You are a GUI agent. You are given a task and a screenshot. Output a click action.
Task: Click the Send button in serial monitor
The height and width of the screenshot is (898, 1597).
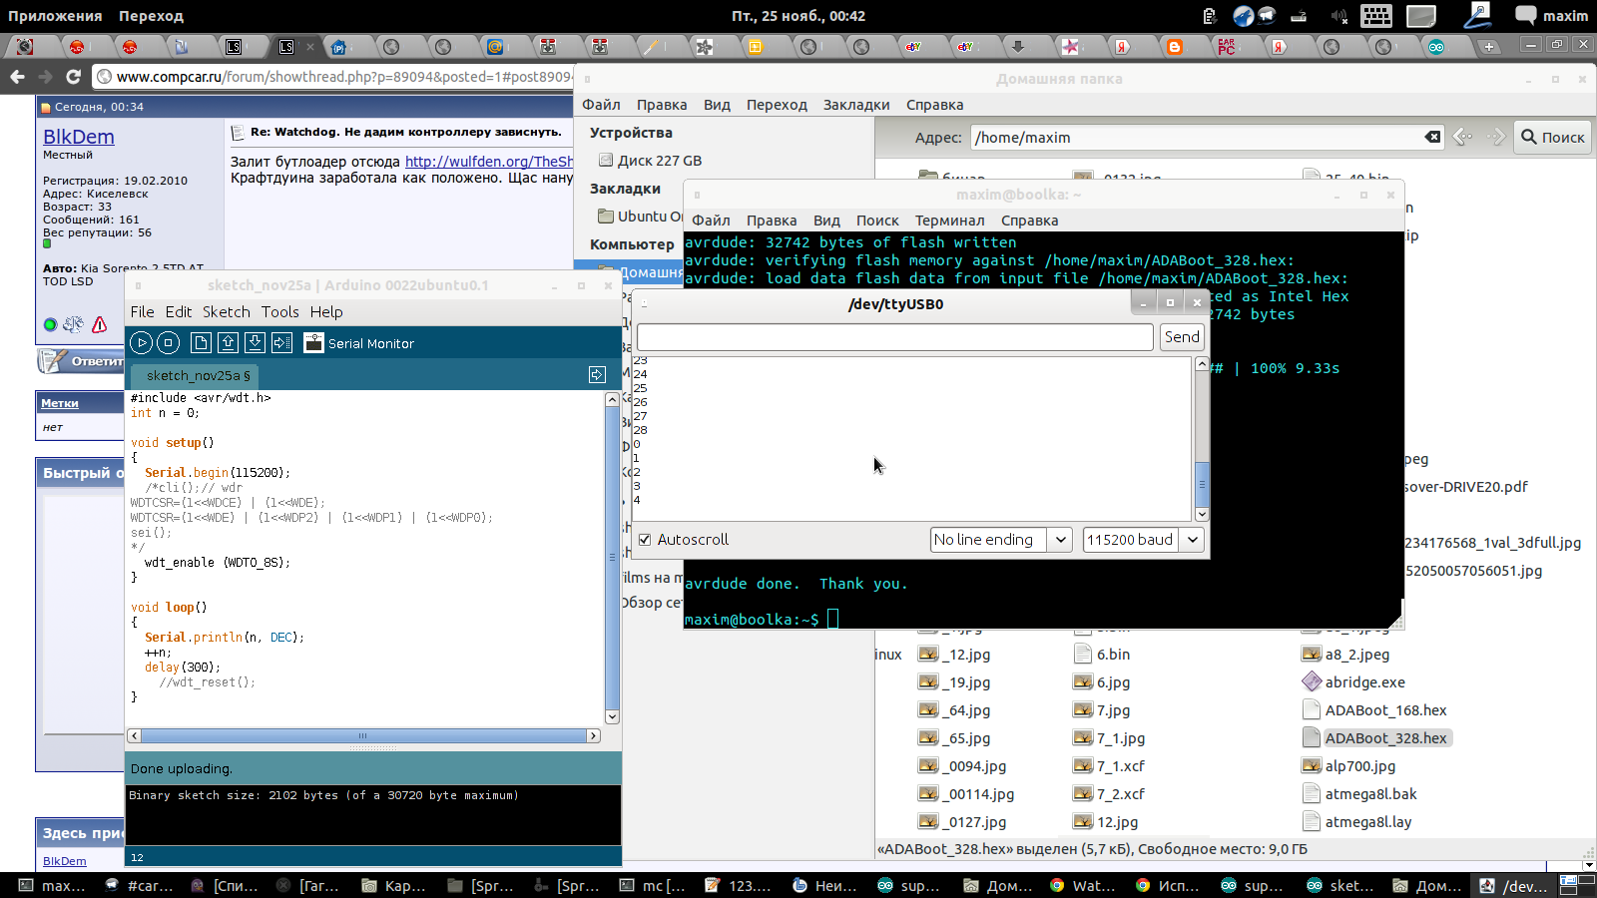coord(1182,337)
